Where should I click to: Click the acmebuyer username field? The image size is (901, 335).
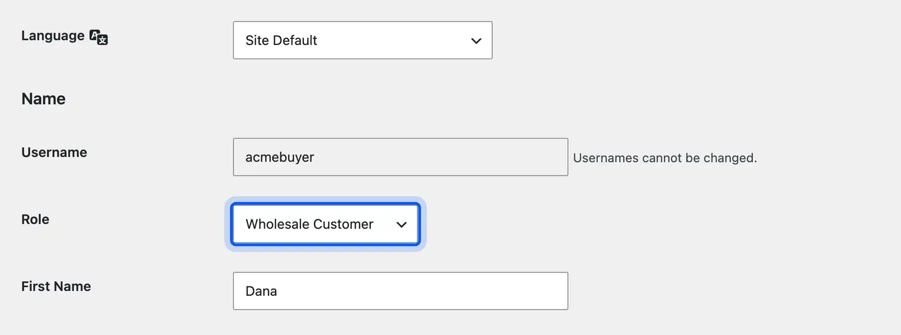(400, 157)
